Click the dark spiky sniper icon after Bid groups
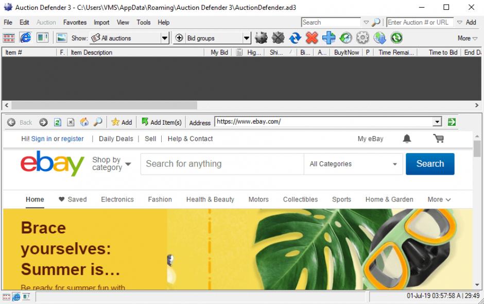Screen dimensions: 484x304 coord(261,38)
